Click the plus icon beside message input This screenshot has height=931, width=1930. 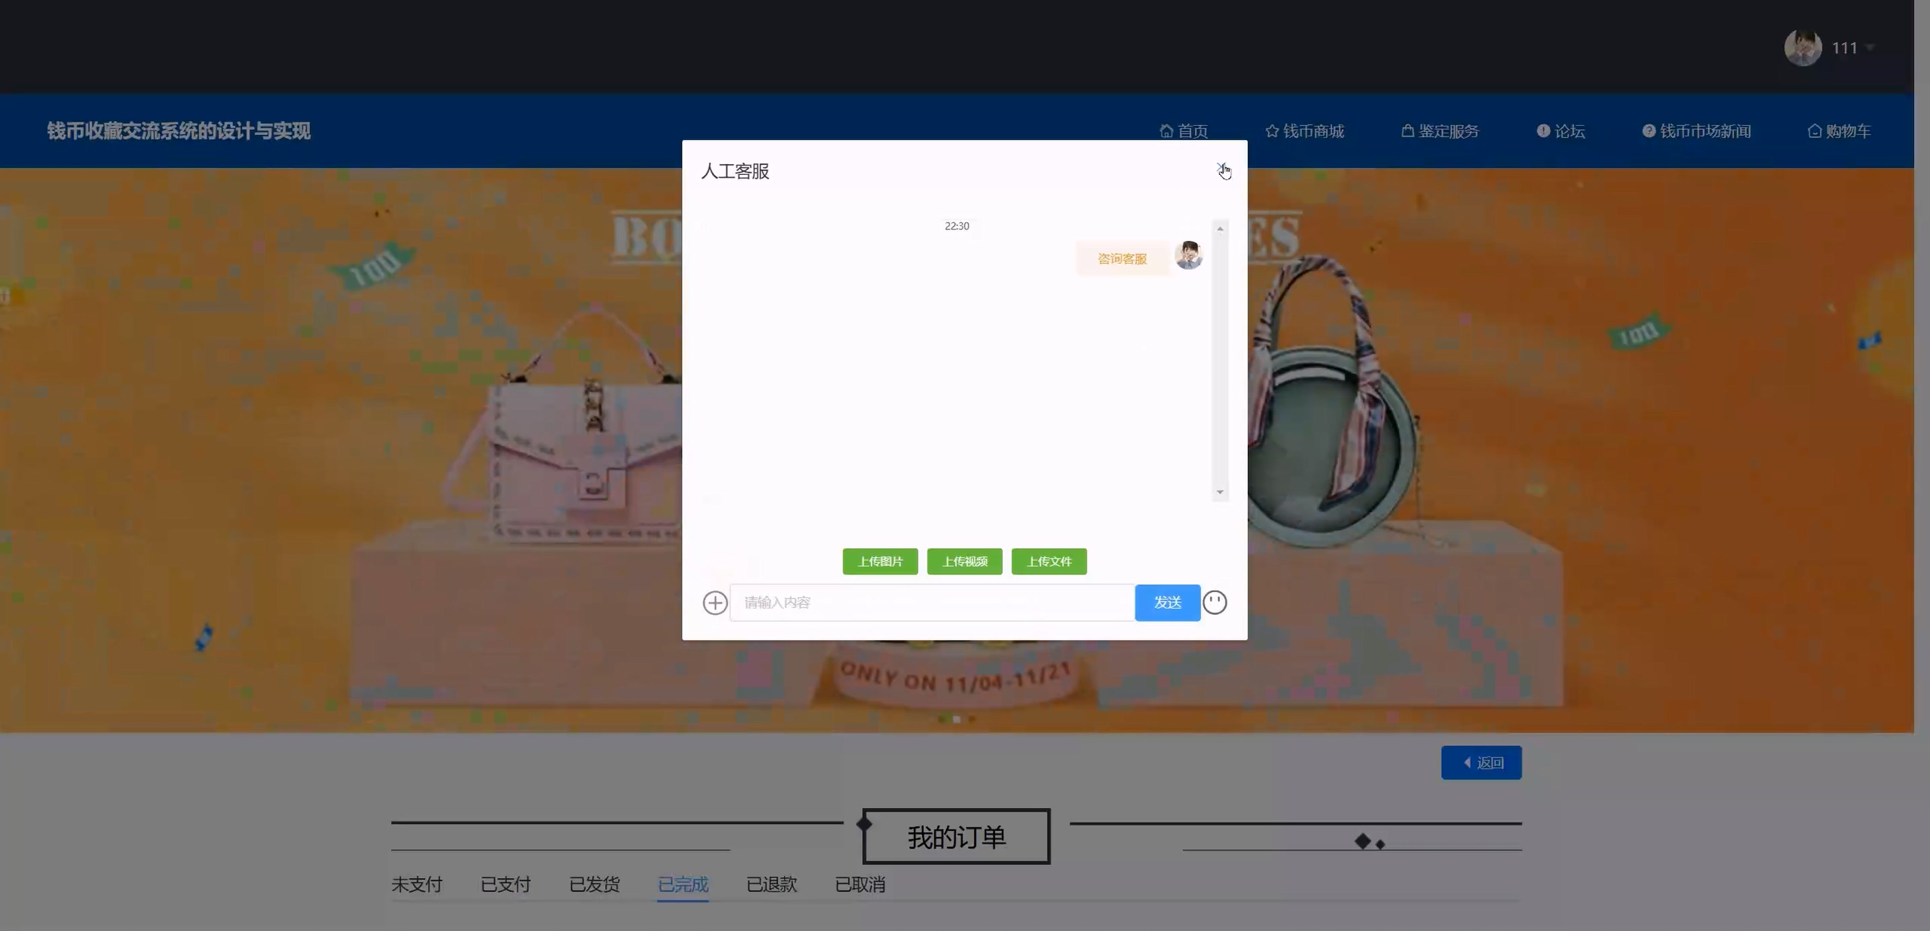pyautogui.click(x=715, y=602)
